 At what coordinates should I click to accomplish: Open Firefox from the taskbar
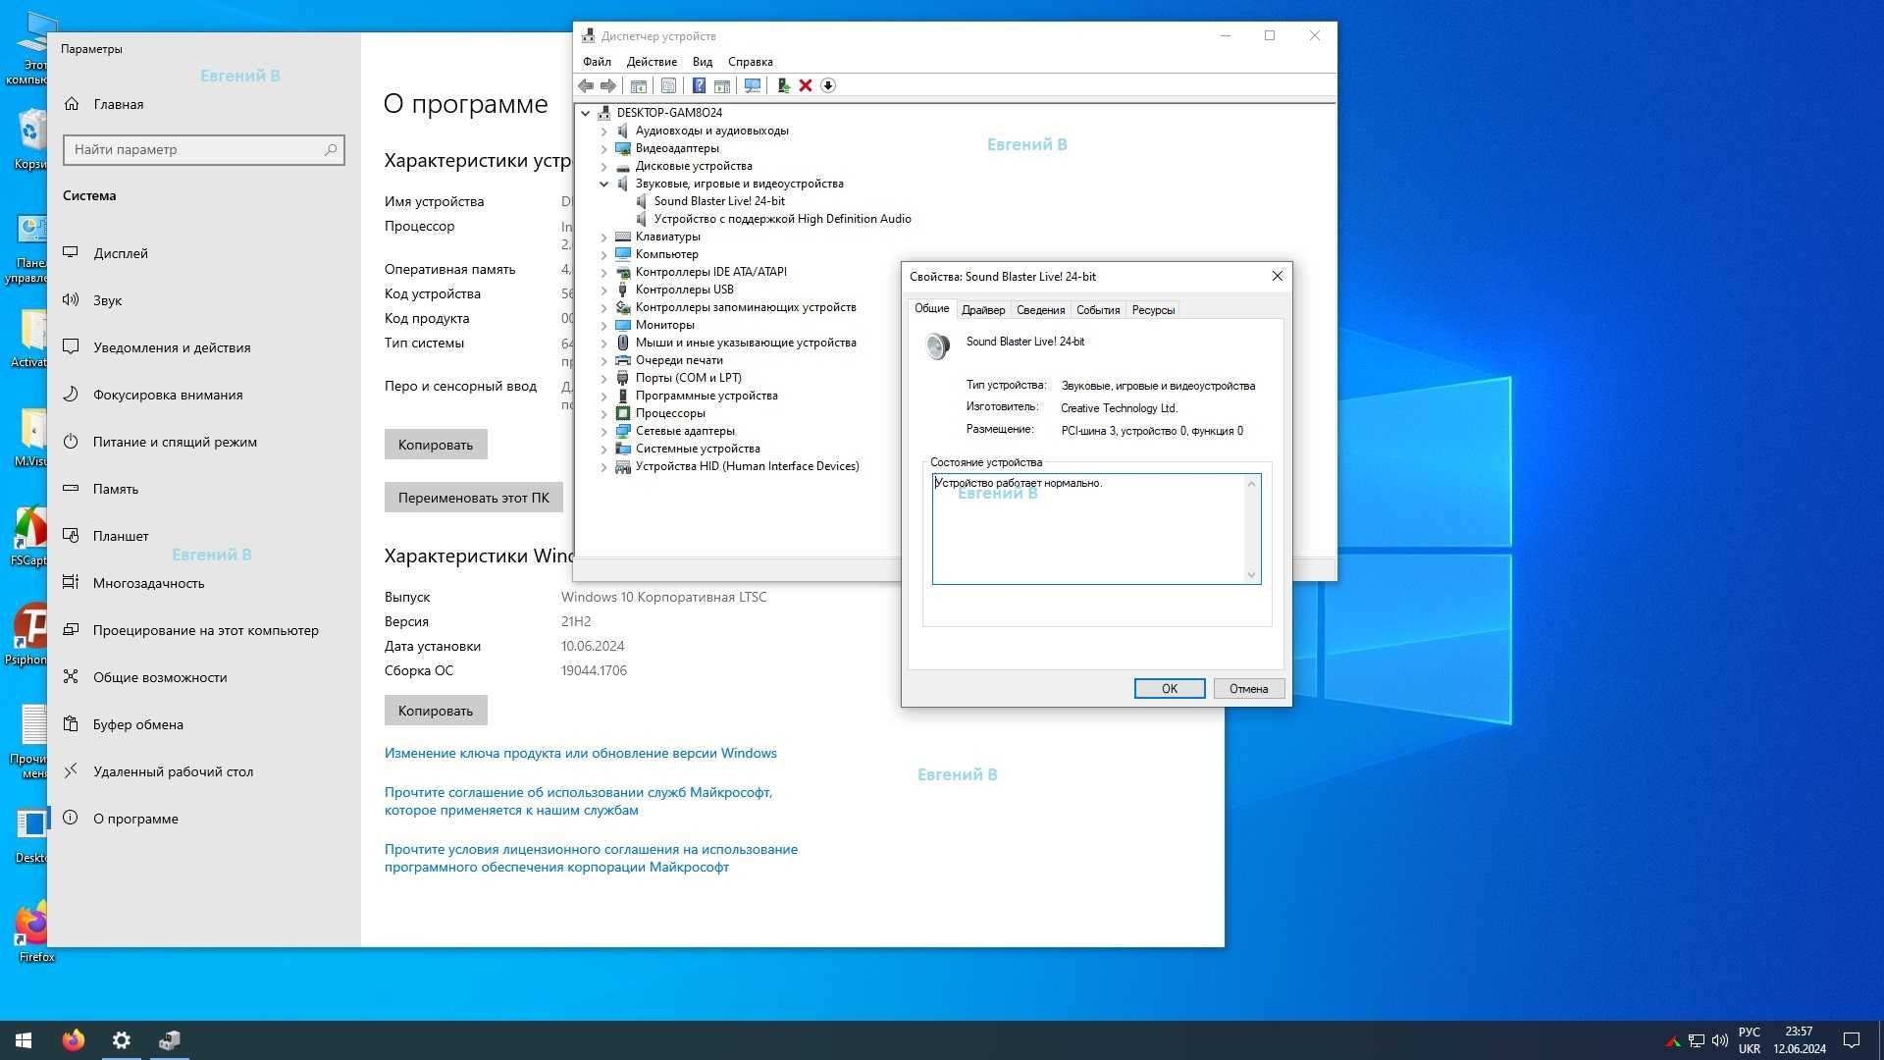(x=74, y=1040)
